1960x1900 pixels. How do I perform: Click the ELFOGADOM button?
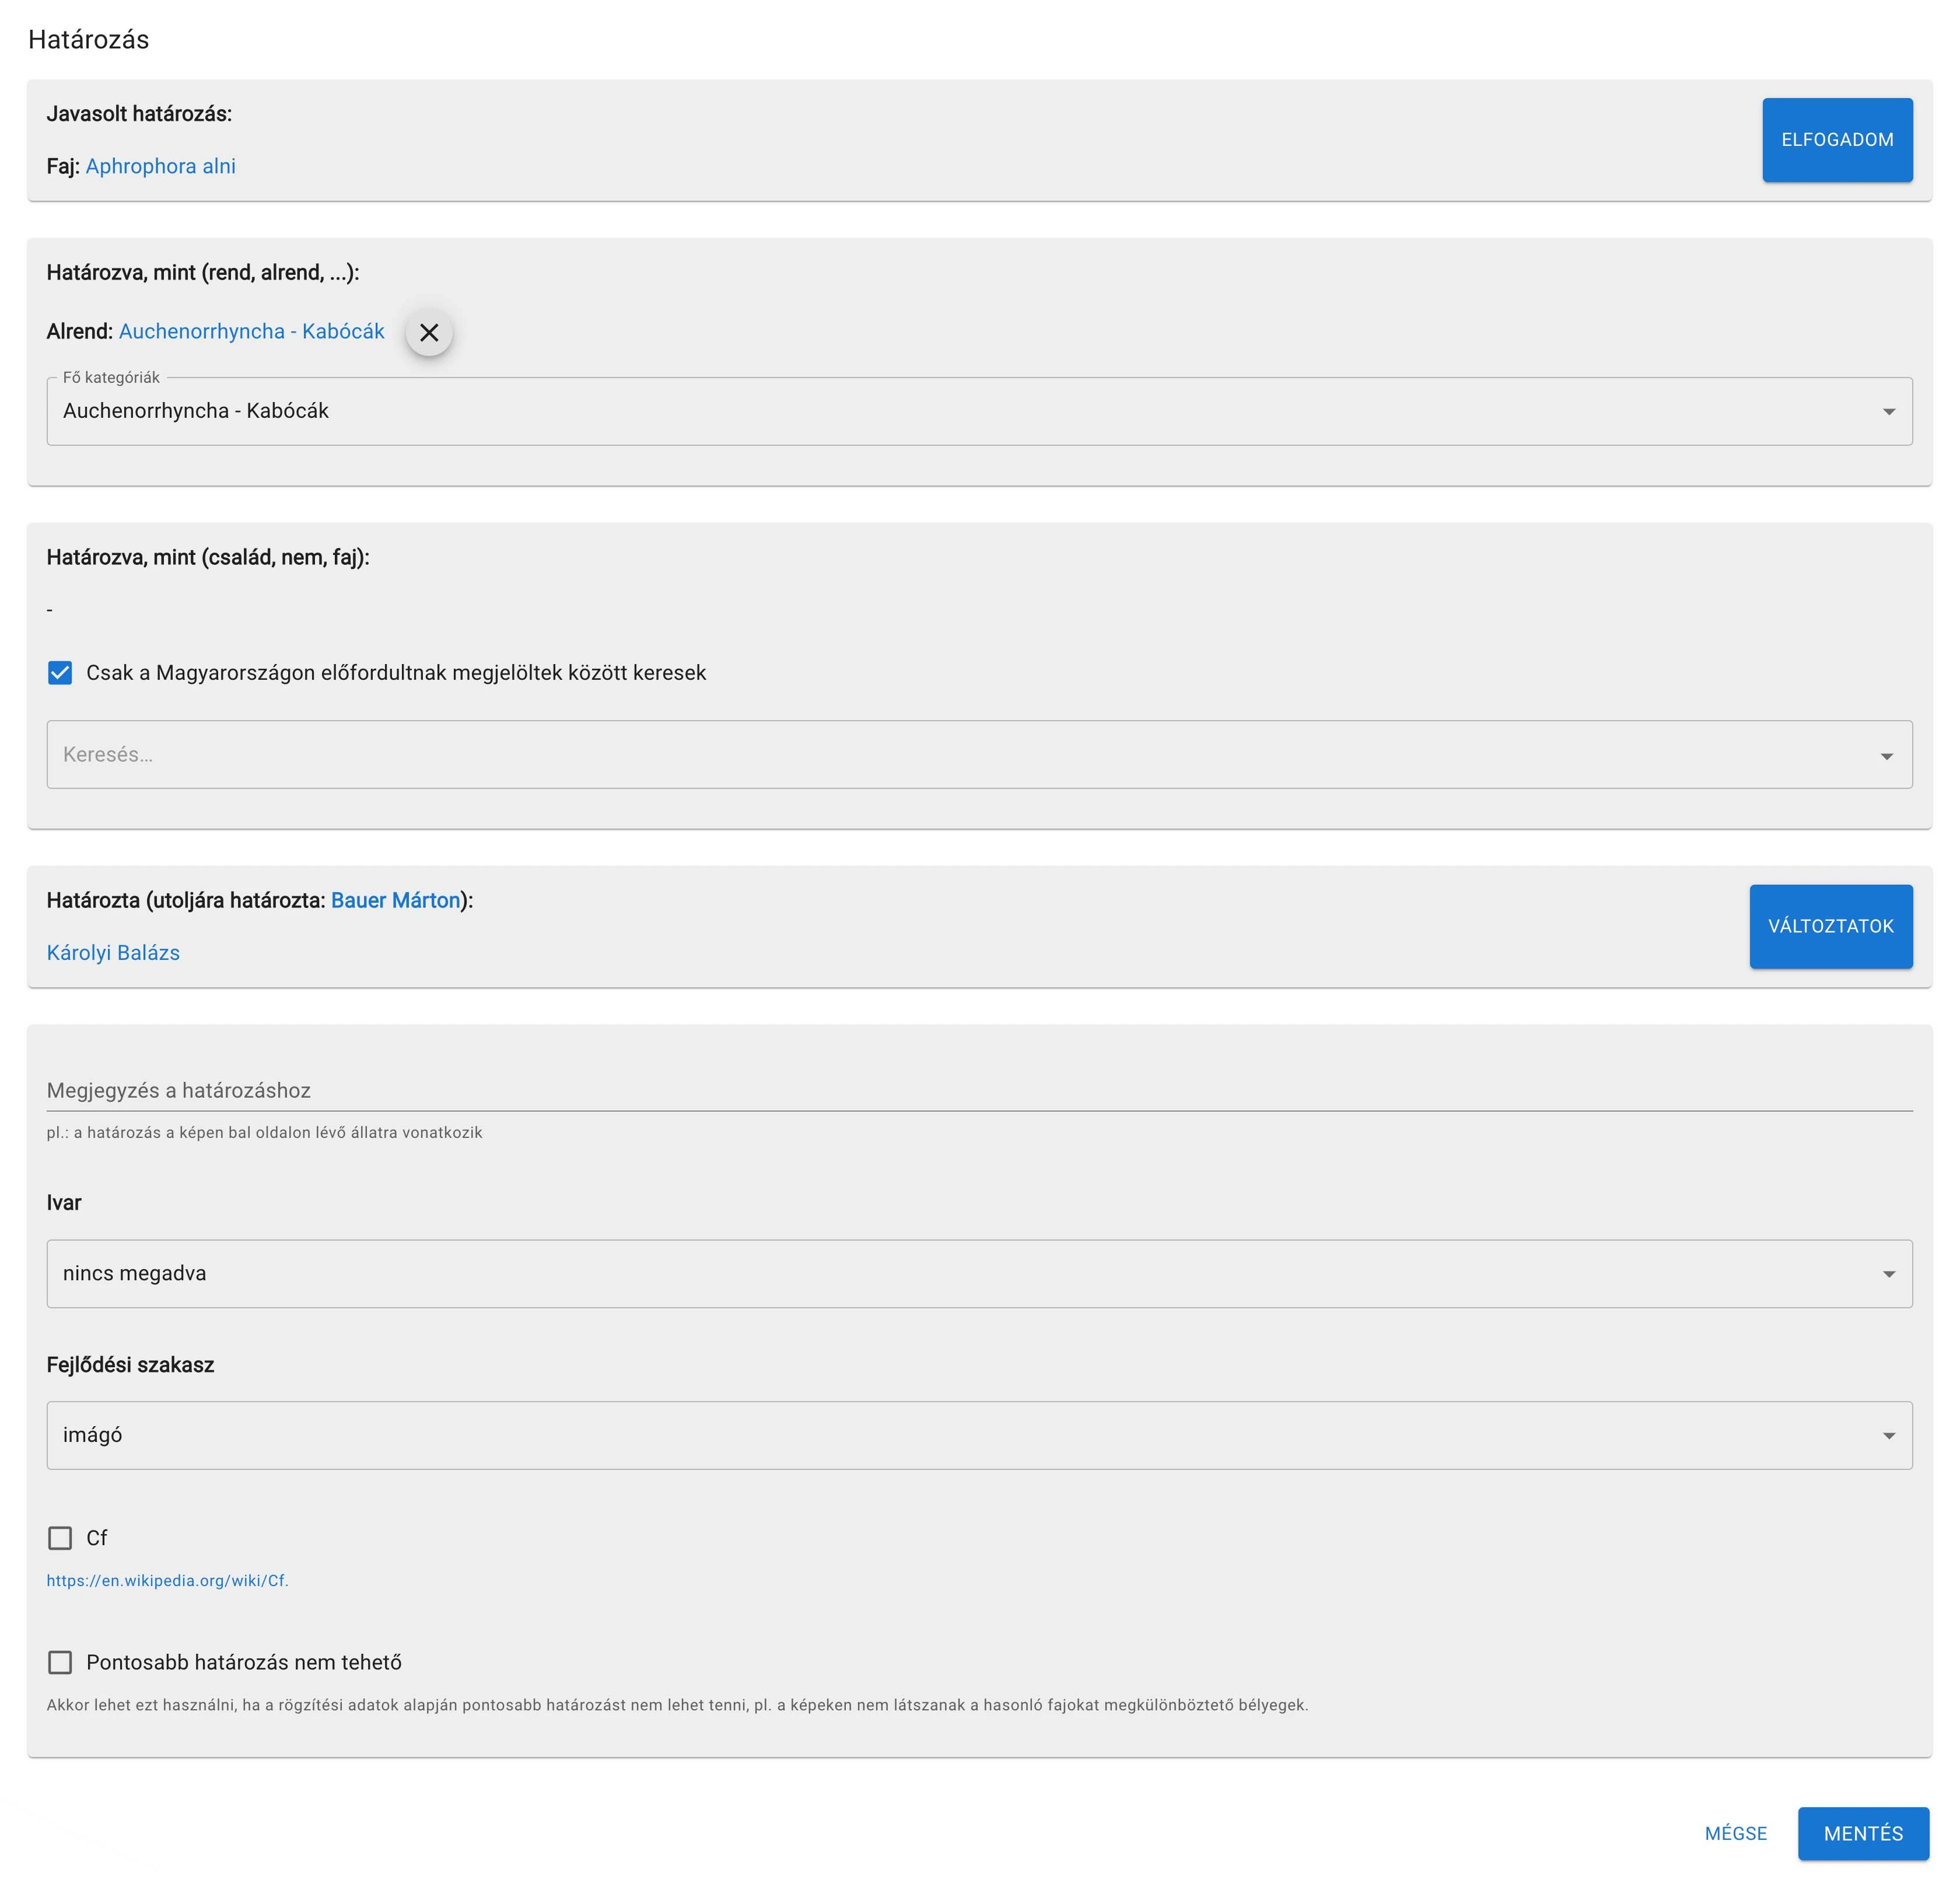1836,140
